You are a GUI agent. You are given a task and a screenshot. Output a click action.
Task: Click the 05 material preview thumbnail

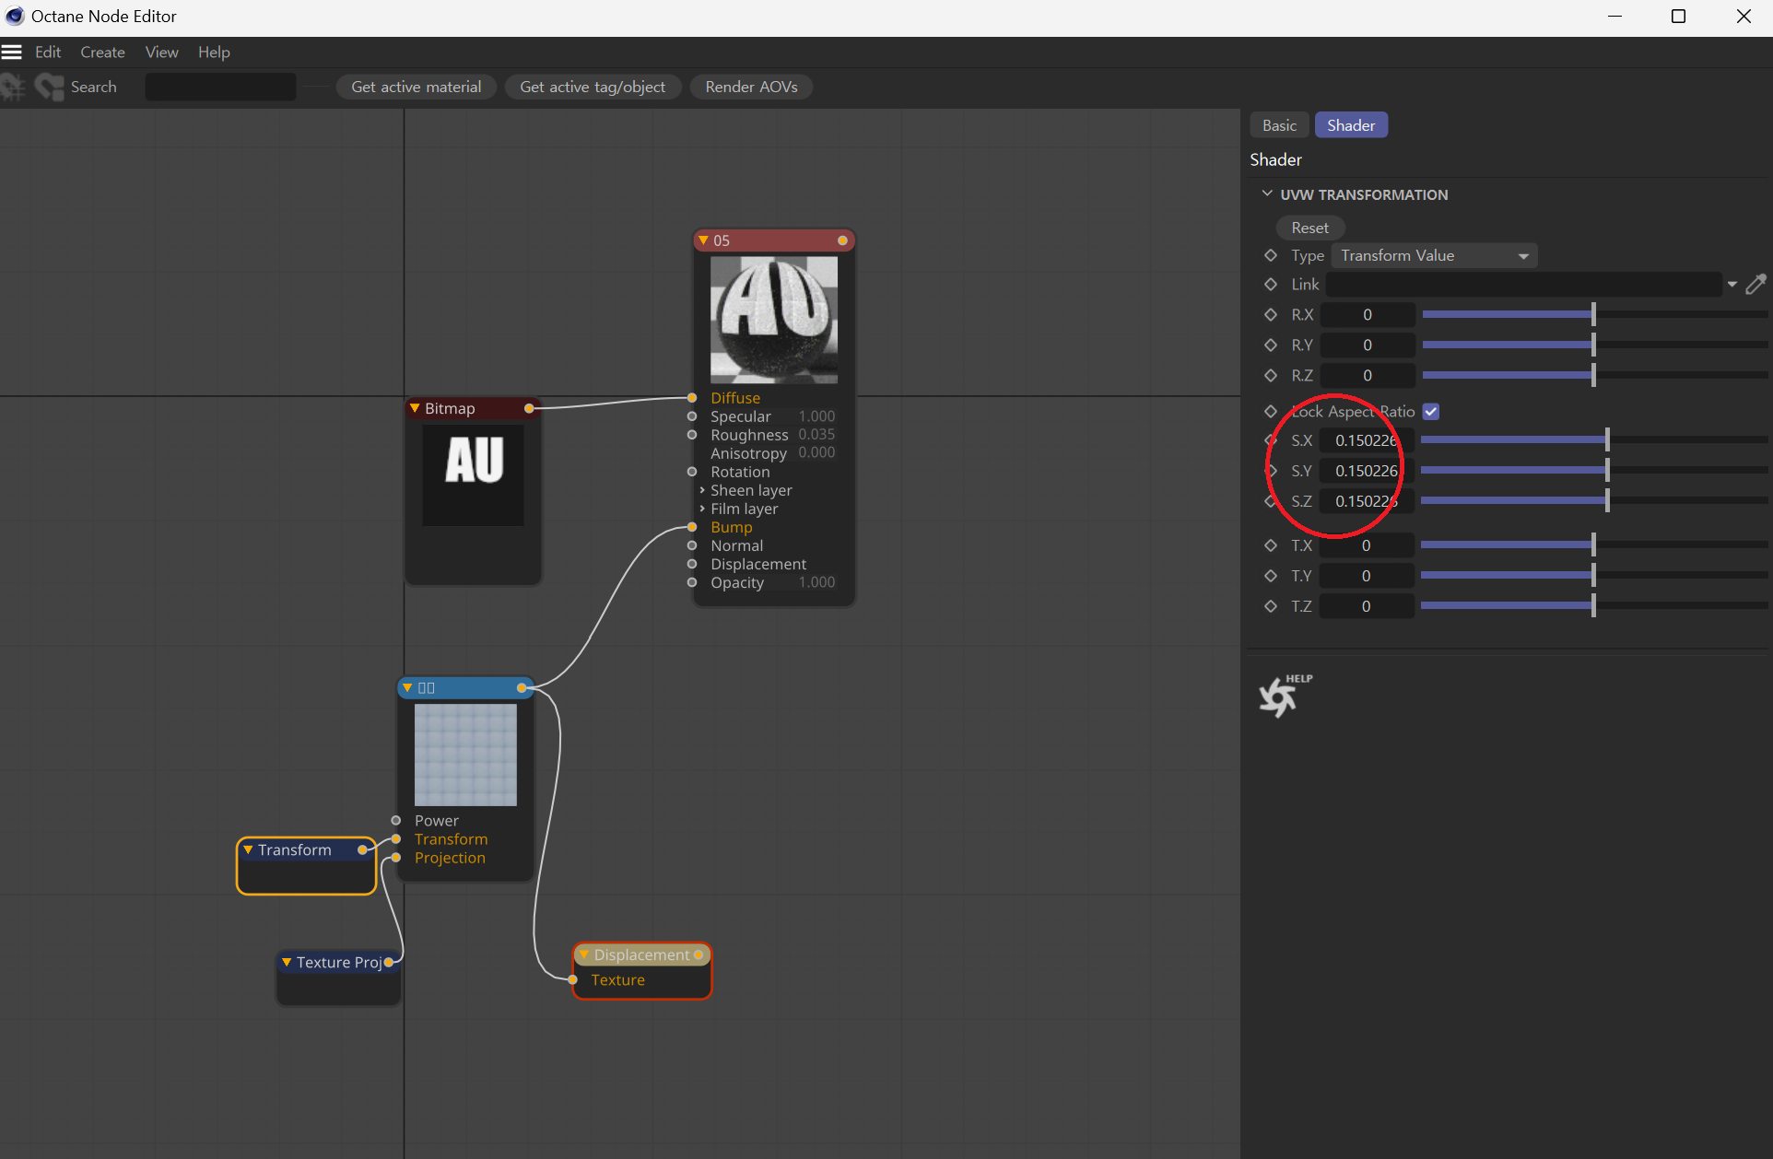[774, 320]
